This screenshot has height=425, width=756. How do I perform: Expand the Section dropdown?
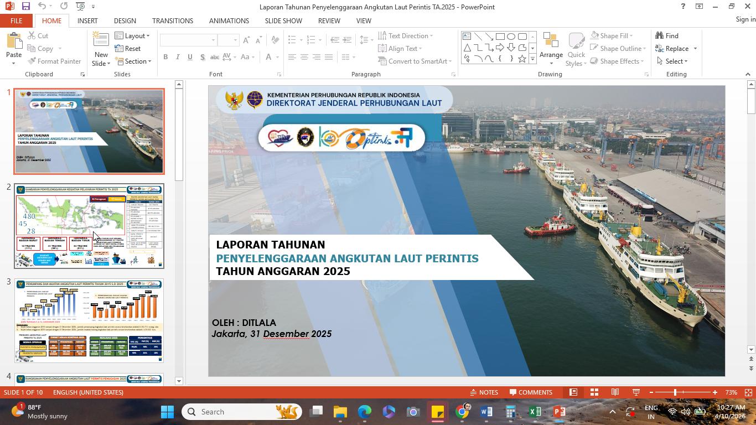click(x=133, y=61)
